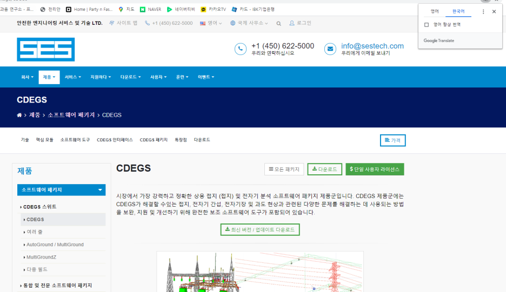Click the info@sestech.com email link
The height and width of the screenshot is (292, 506).
(372, 46)
